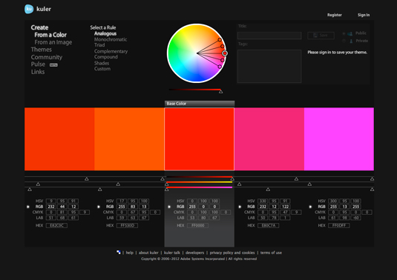The image size is (397, 280).
Task: Click inside the Title input field
Action: coord(269,36)
